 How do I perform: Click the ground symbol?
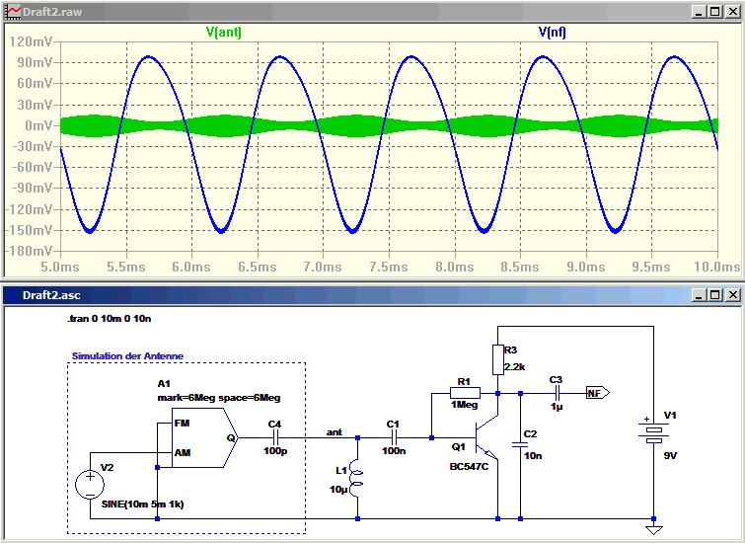654,529
